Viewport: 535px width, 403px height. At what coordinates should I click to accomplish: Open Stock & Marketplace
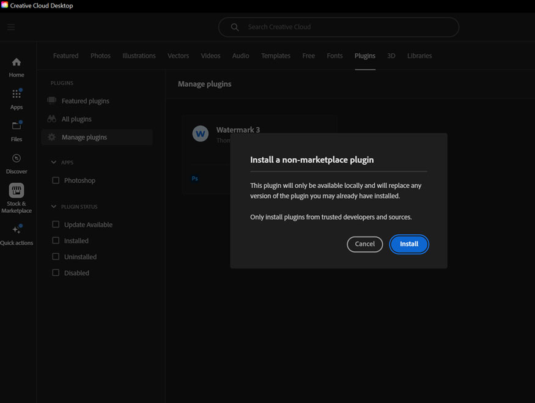(16, 196)
